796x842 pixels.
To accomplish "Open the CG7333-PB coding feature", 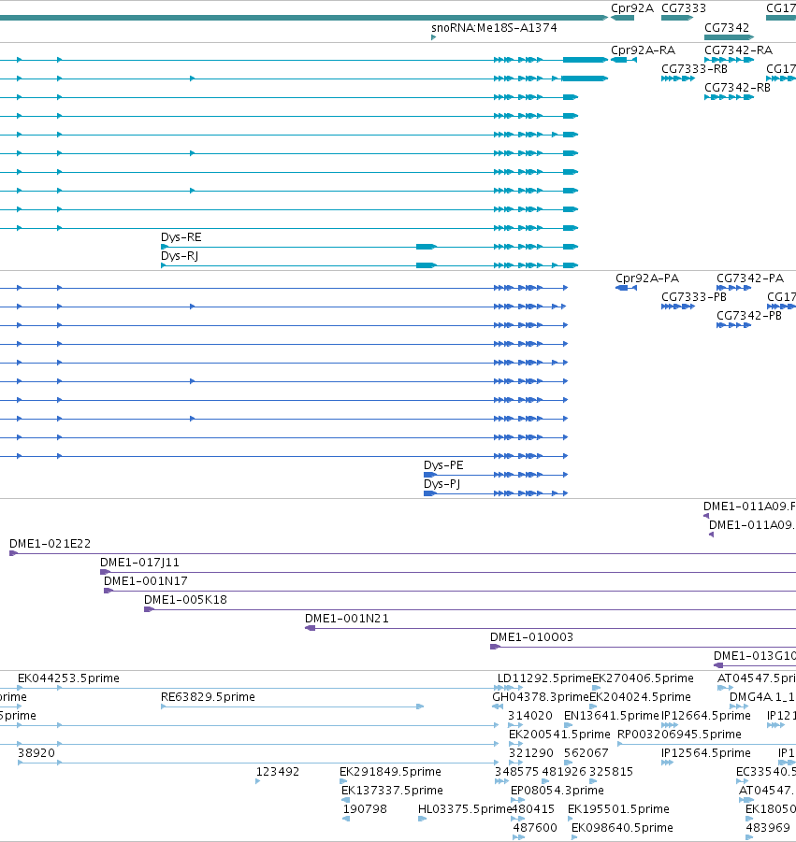I will tap(694, 297).
